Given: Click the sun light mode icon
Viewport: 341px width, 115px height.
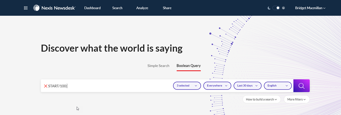Looking at the screenshot, I should [x=283, y=8].
